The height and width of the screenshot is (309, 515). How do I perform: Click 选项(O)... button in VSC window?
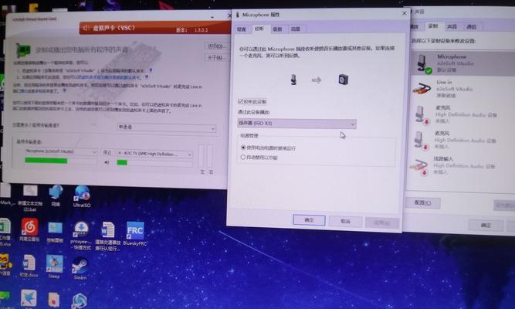215,46
